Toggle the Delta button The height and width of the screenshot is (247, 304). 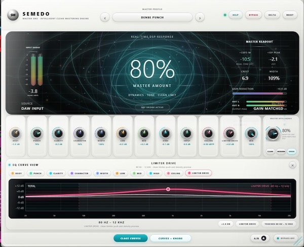[x=272, y=15]
